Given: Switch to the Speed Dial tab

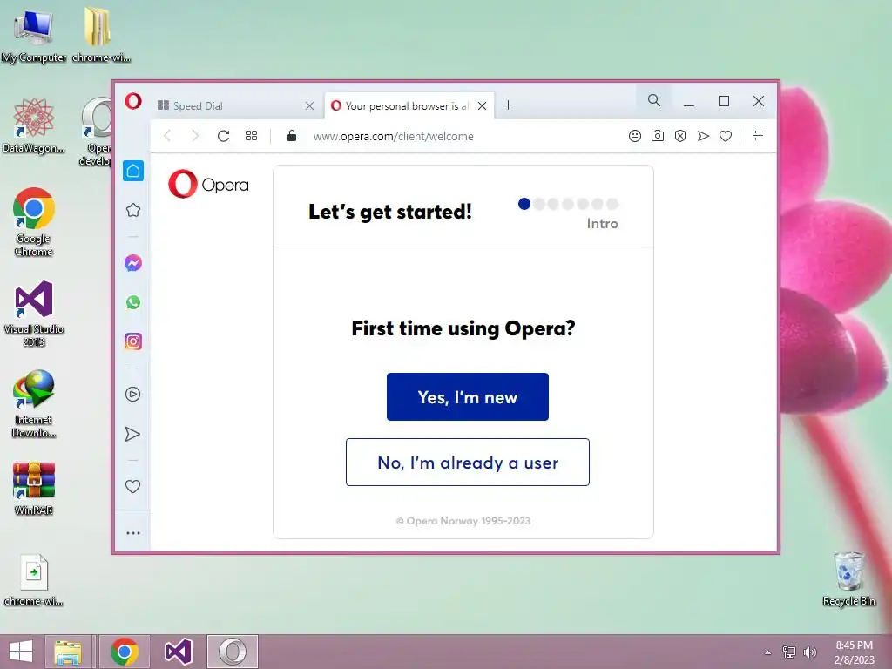Looking at the screenshot, I should [x=235, y=105].
